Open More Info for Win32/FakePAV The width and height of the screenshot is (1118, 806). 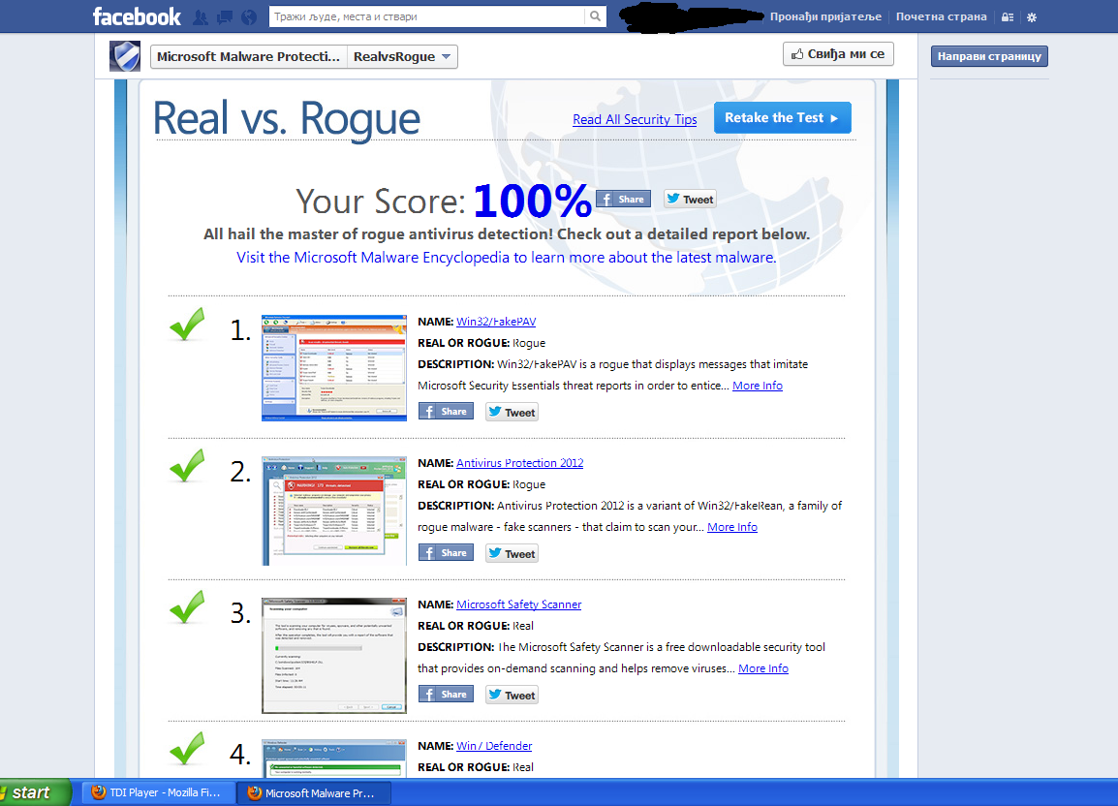click(758, 386)
